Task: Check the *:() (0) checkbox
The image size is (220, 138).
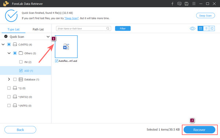Action: click(x=9, y=88)
